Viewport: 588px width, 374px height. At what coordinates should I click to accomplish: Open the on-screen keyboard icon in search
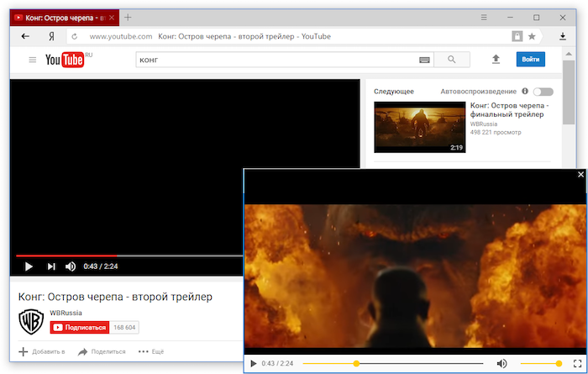(x=424, y=60)
